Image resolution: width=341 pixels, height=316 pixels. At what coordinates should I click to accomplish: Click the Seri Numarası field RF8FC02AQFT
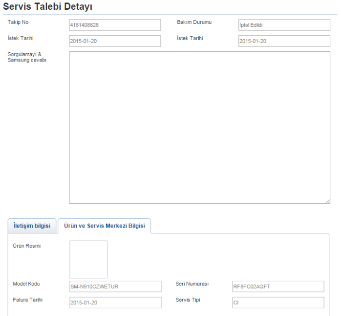pos(278,286)
